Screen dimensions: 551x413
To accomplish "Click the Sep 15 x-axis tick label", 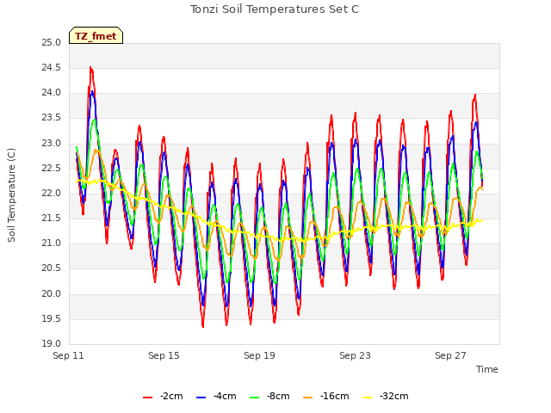I will pos(164,355).
